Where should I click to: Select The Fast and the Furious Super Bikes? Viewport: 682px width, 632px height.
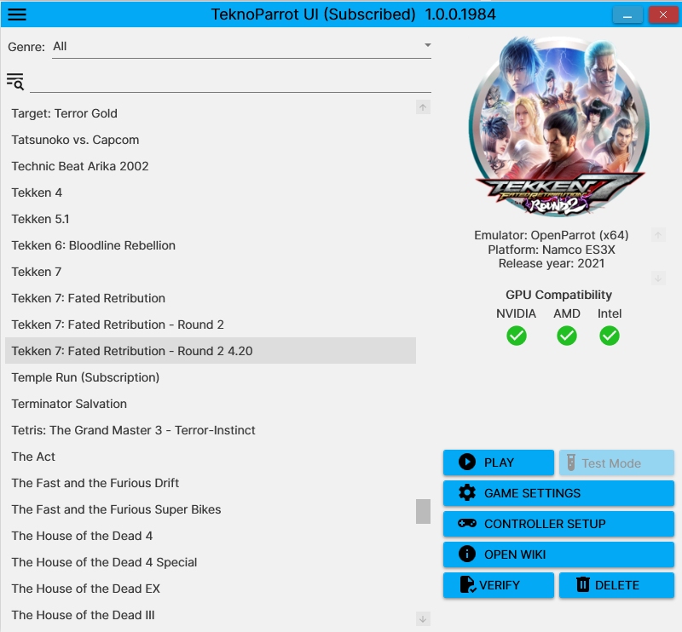pyautogui.click(x=211, y=509)
